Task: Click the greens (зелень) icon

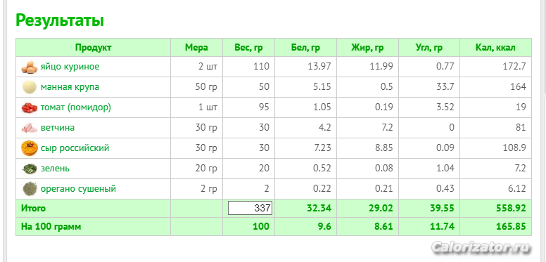Action: pyautogui.click(x=30, y=169)
